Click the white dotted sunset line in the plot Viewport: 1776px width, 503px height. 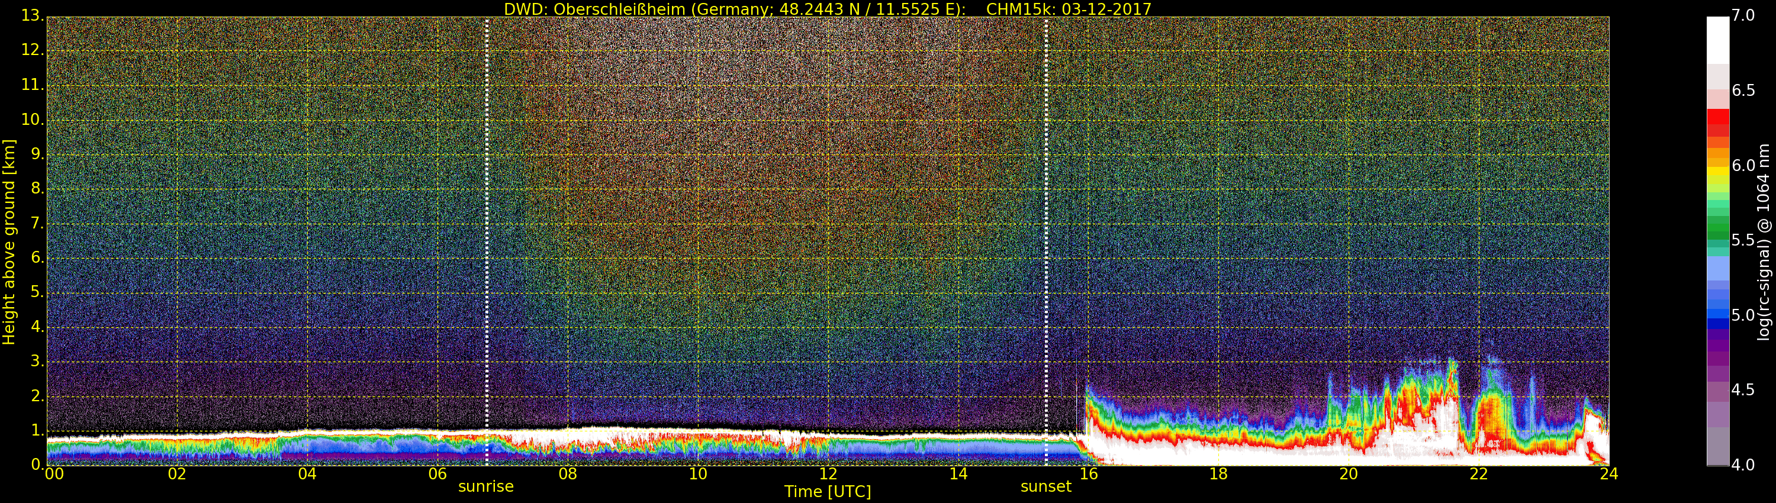(1046, 207)
